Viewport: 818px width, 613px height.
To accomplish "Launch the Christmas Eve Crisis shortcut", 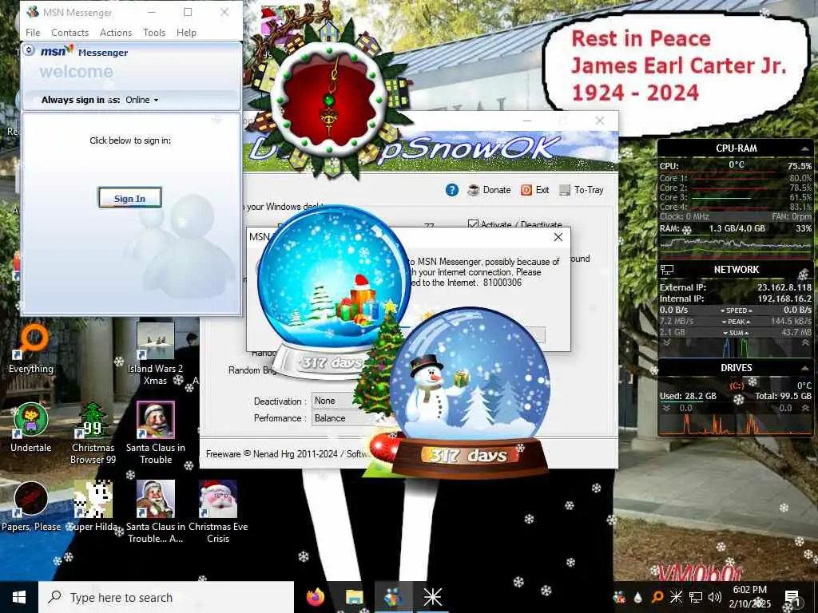I will coord(218,512).
